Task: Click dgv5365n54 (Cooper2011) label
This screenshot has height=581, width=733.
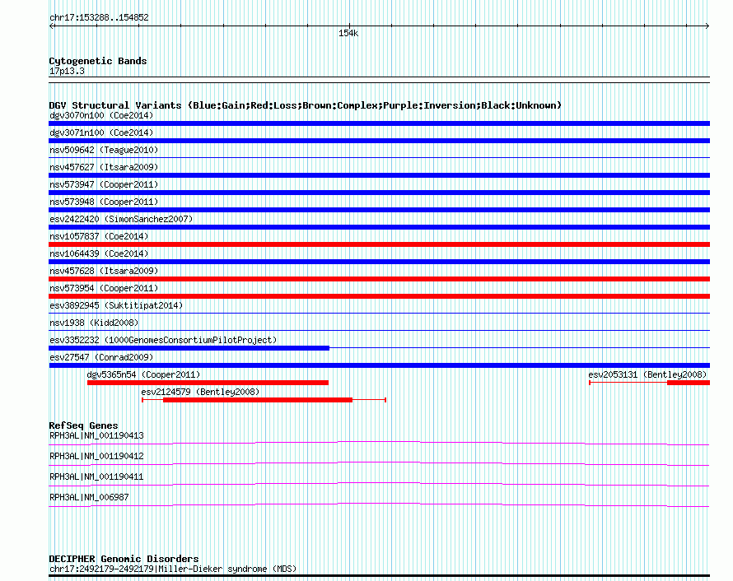Action: pos(143,374)
